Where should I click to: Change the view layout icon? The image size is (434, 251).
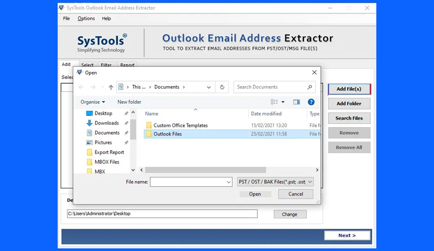[x=274, y=102]
